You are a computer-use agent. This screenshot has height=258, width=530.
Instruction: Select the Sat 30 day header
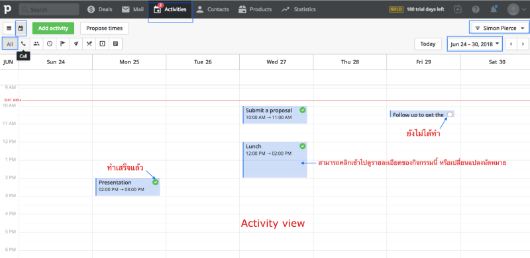click(496, 62)
